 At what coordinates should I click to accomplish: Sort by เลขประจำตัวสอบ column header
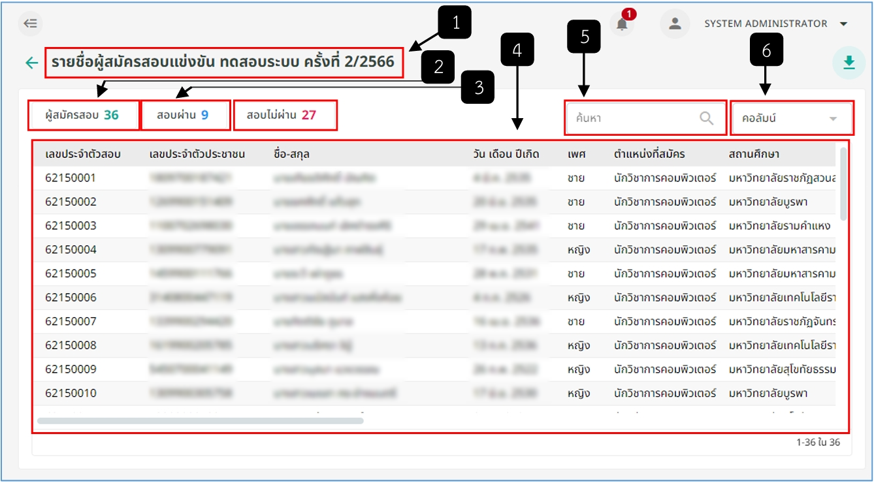point(83,154)
